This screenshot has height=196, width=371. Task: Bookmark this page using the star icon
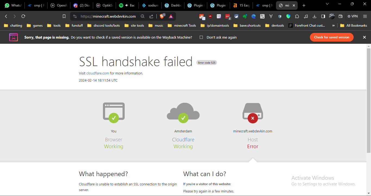pos(64,16)
